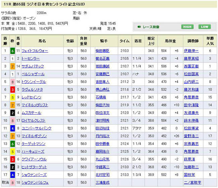The height and width of the screenshot is (188, 218).
Task: Click the race video camera icon
Action: 139,27
